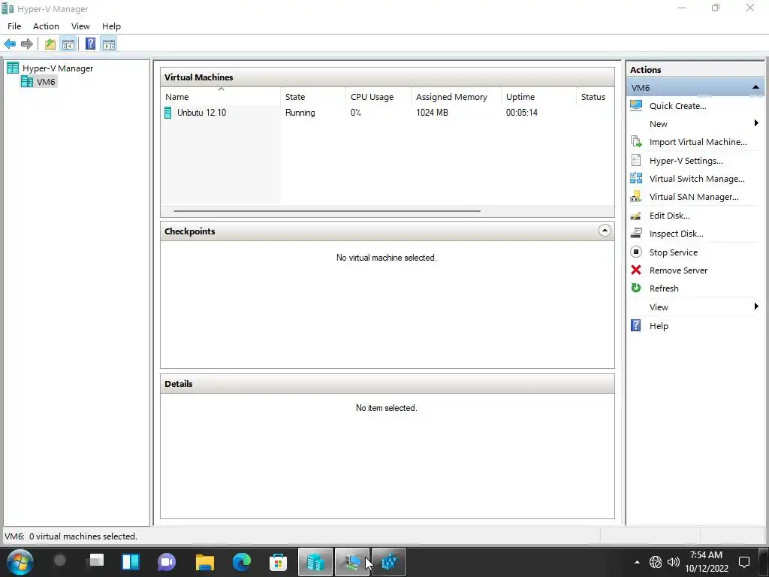
Task: Open the File menu
Action: click(x=14, y=26)
